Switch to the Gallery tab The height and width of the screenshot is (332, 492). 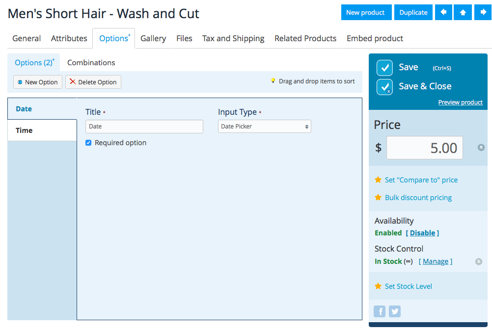[153, 38]
